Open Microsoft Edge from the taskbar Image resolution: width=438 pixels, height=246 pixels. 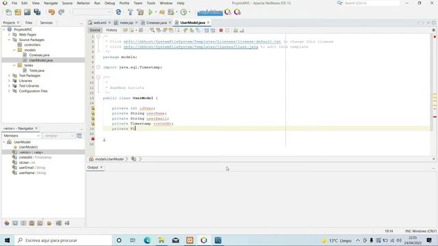pyautogui.click(x=147, y=240)
